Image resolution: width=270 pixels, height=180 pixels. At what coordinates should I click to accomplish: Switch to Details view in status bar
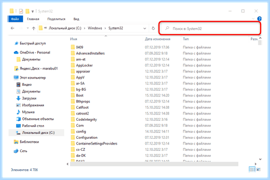[252, 170]
